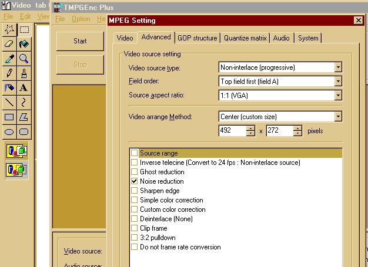Choose the opaque selection option in Paint
Image resolution: width=368 pixels, height=267 pixels.
(x=16, y=151)
